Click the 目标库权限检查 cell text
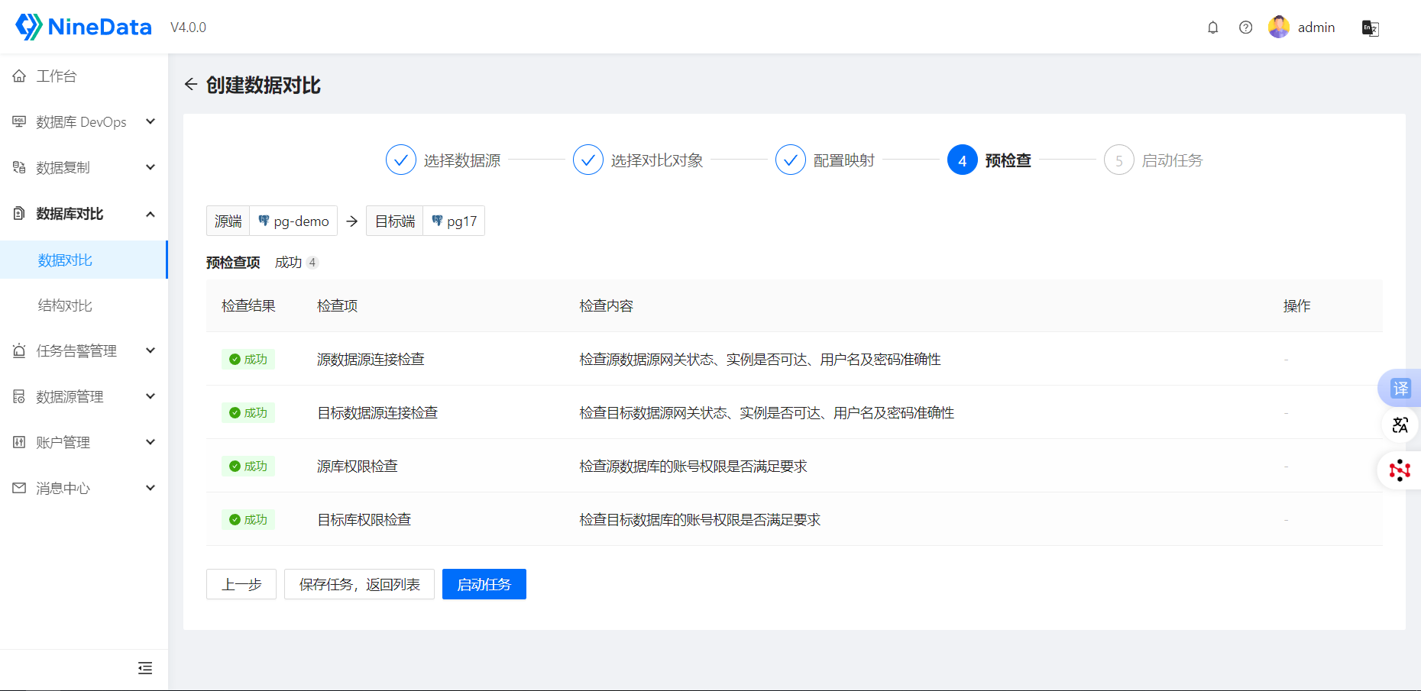 click(364, 519)
